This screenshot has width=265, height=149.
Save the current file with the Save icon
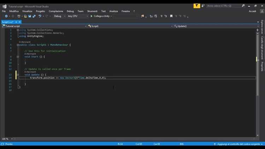point(30,16)
